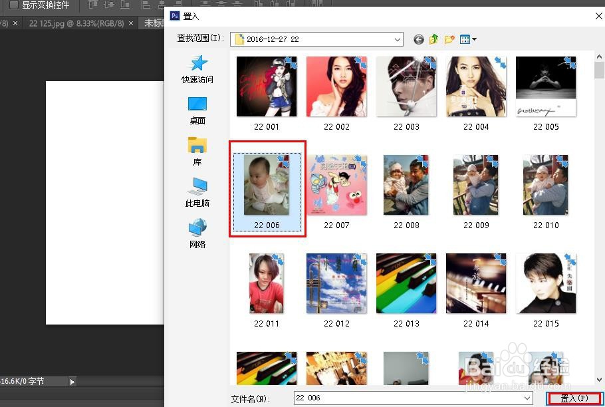
Task: Switch to the 22 125.jpg document tab
Action: click(x=76, y=23)
